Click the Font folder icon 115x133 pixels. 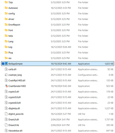[6, 30]
